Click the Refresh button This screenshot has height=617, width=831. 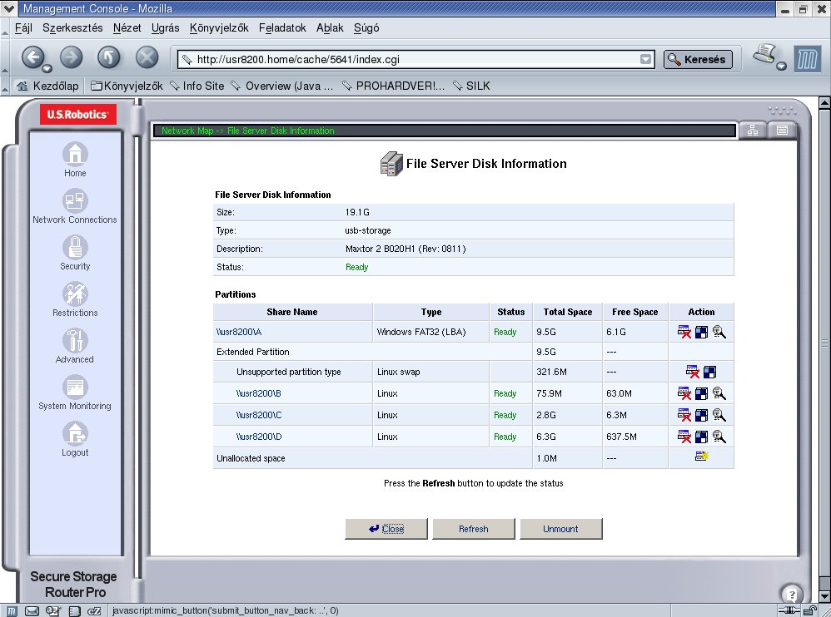474,529
